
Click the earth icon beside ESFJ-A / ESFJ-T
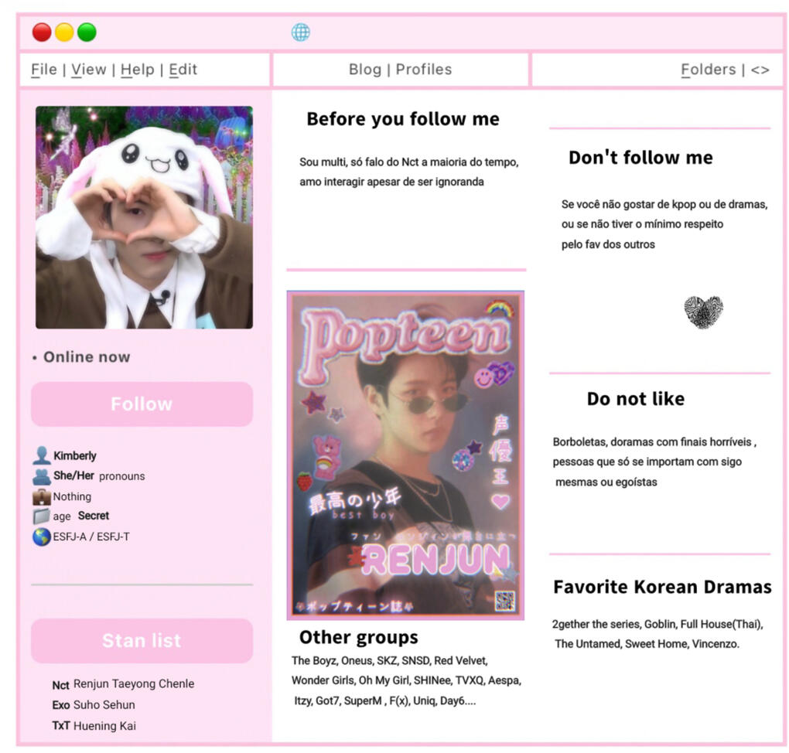(42, 537)
